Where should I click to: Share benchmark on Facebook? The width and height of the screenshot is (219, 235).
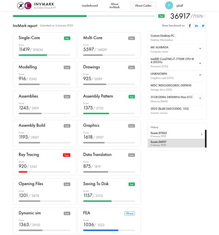click(190, 26)
